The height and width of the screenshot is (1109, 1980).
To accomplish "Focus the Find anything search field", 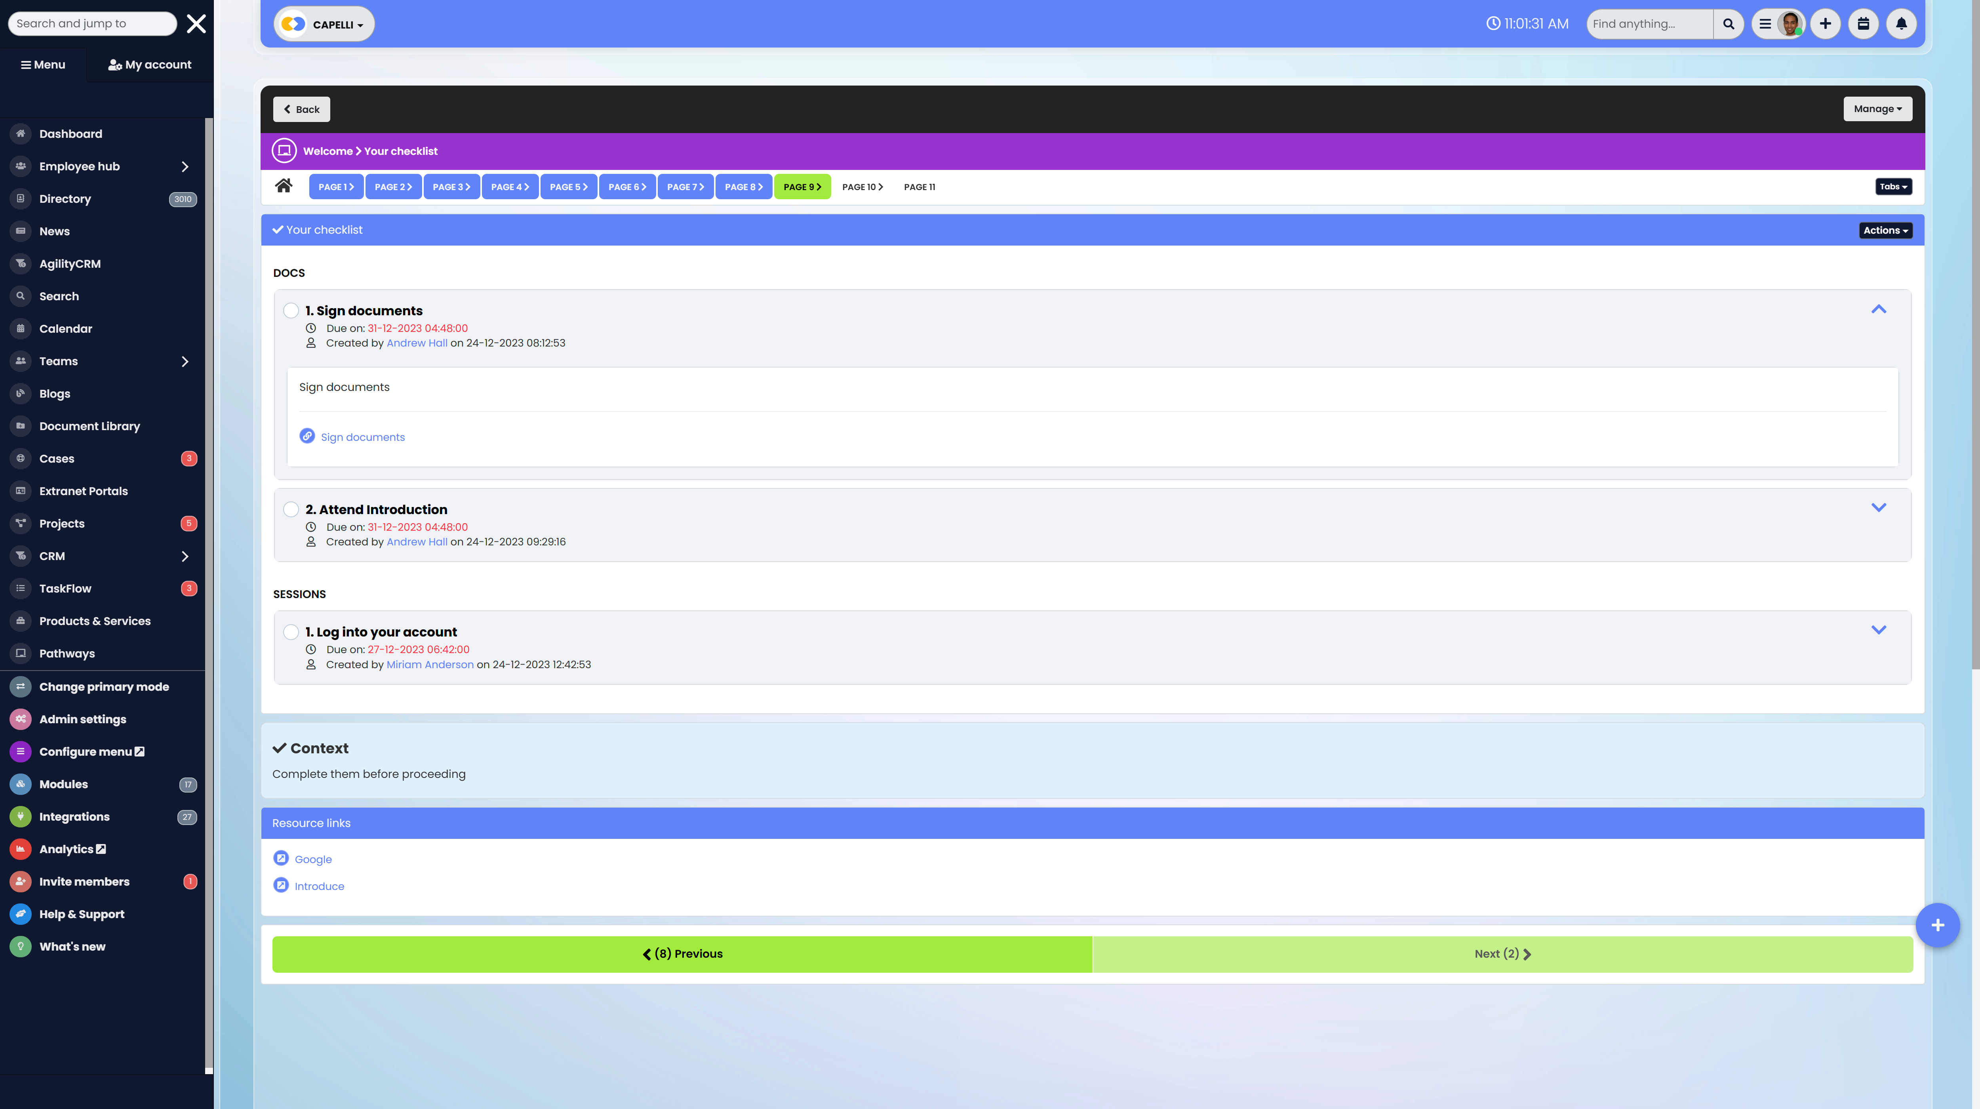I will pyautogui.click(x=1649, y=24).
